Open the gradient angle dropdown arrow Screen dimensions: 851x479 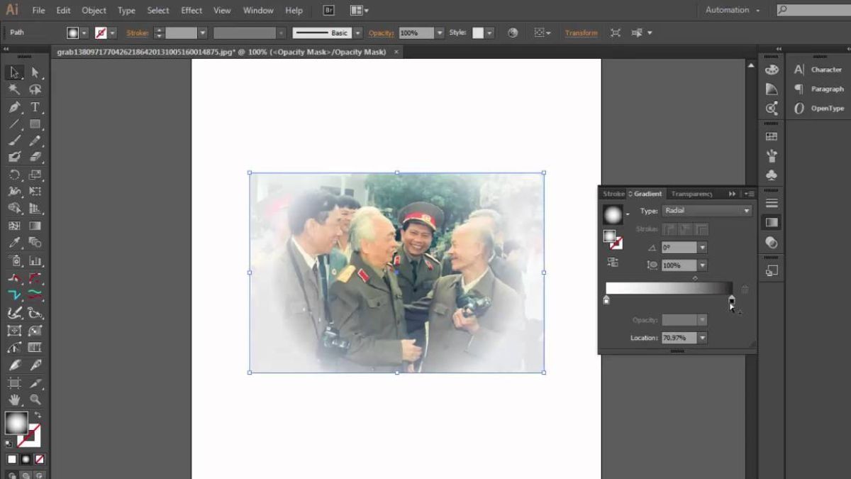coord(702,248)
